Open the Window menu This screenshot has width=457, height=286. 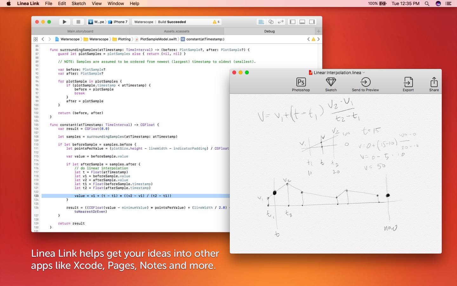point(116,3)
